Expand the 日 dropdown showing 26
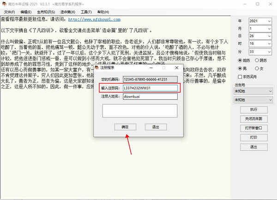This screenshot has height=200, width=277. 269,36
